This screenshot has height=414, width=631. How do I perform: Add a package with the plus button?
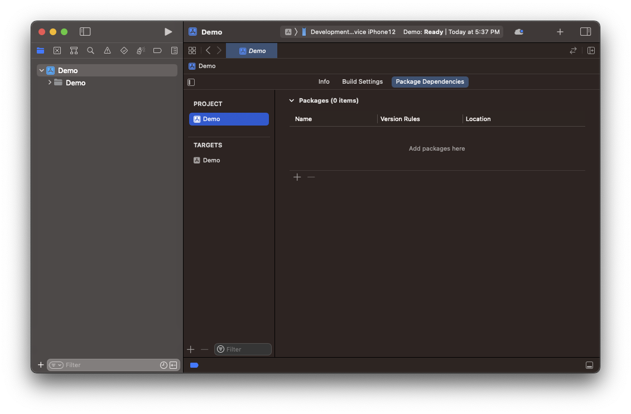[x=297, y=177]
